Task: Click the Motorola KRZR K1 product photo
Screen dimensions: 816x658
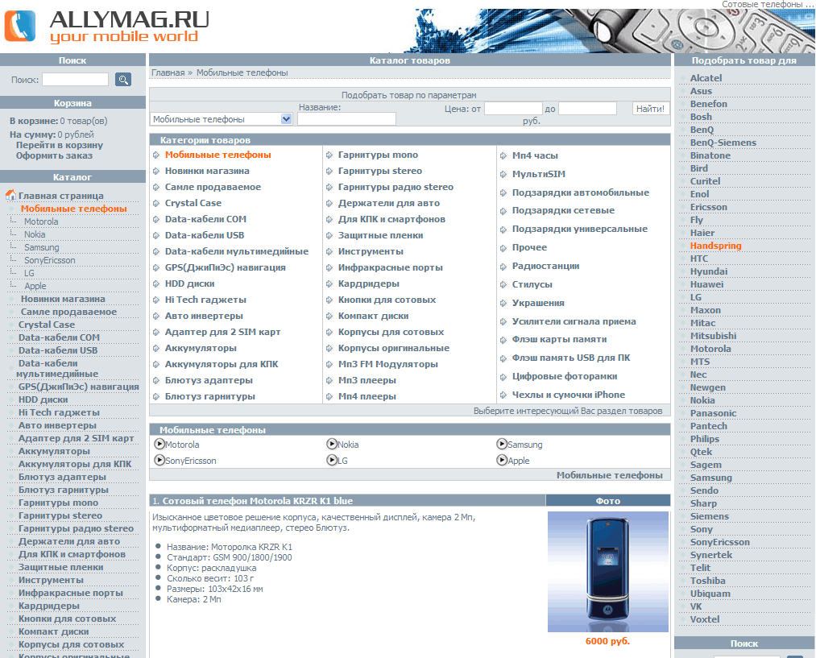Action: [608, 572]
